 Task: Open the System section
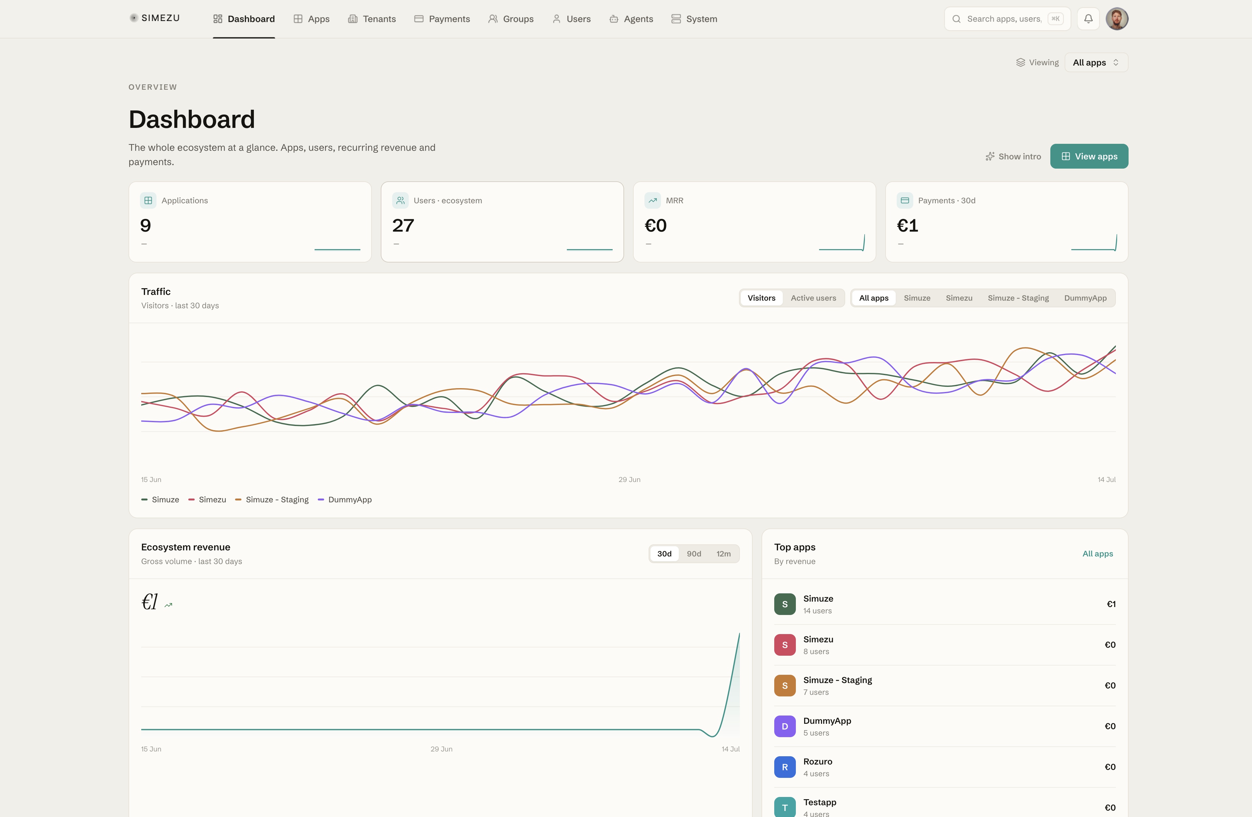click(694, 19)
